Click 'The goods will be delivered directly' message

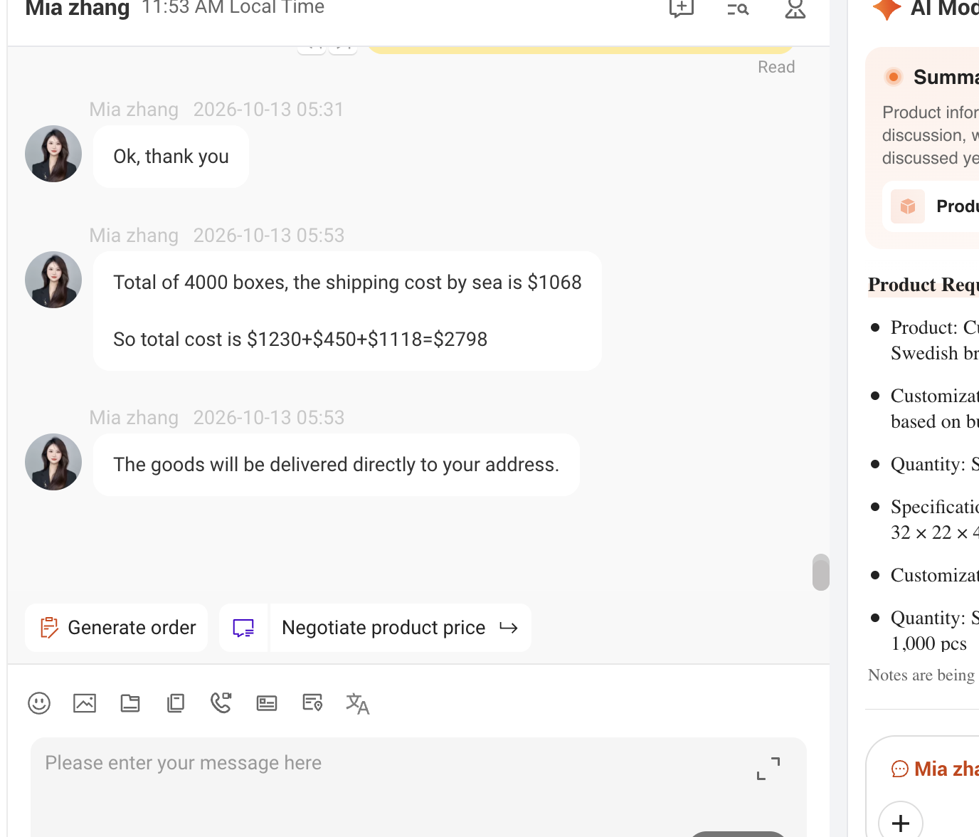[x=336, y=465]
